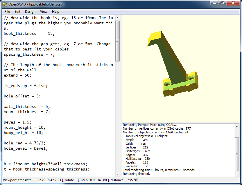Click console line 'Number of objects currently in CGAL cache: 24'
The image size is (242, 185).
(156, 132)
